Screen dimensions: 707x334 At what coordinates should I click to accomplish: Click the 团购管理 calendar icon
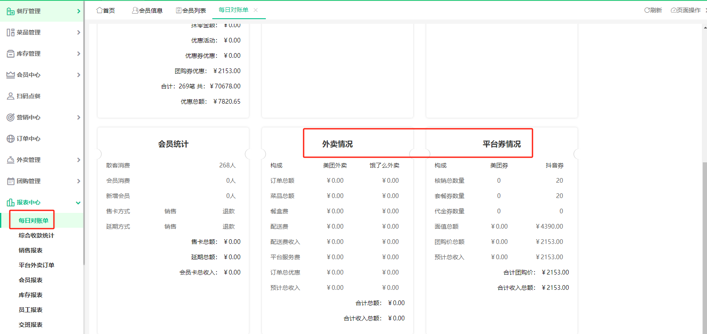(10, 181)
